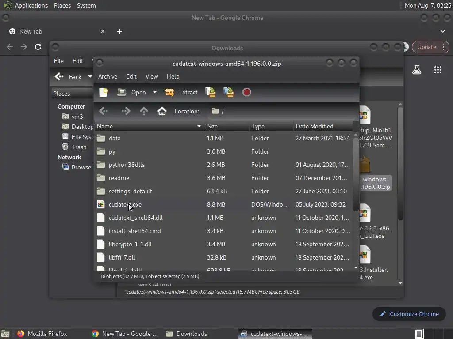Image resolution: width=453 pixels, height=339 pixels.
Task: Select the cudatext.exe file
Action: pyautogui.click(x=223, y=205)
